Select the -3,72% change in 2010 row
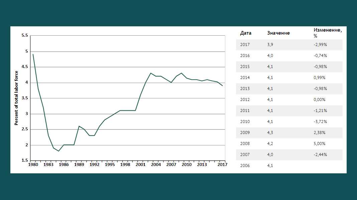357x200 pixels. point(320,122)
